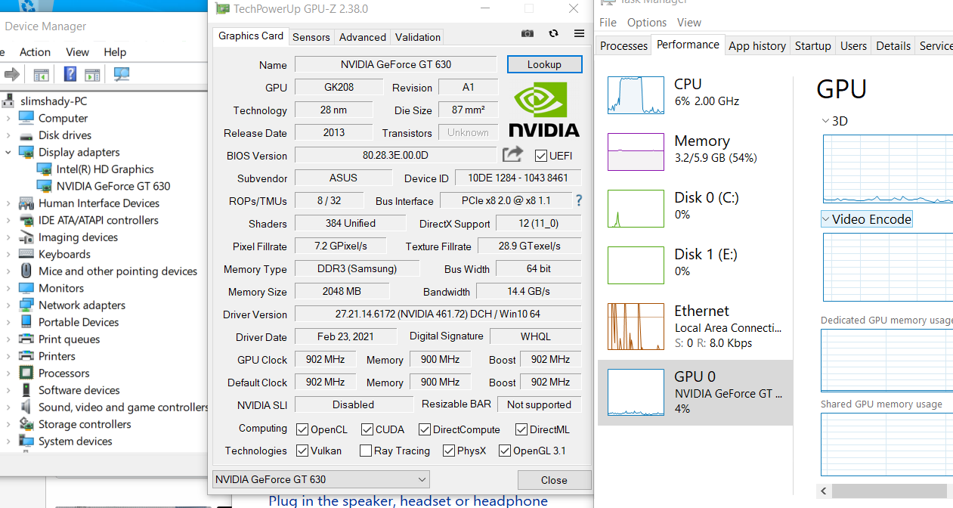953x508 pixels.
Task: Open the Options menu in Task Manager
Action: [x=646, y=23]
